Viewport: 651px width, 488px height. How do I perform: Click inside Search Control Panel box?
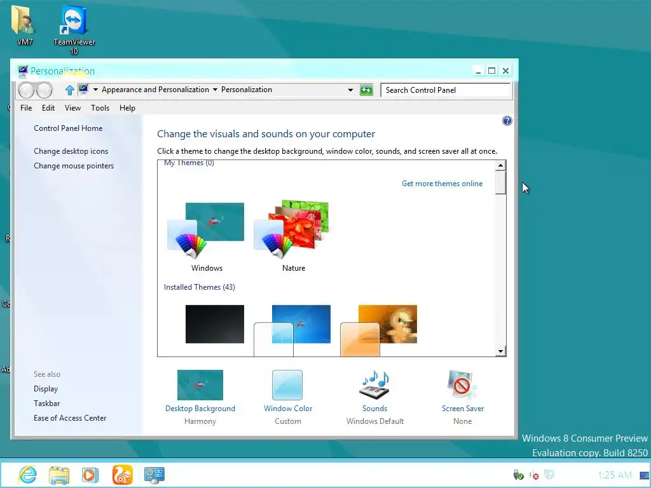(446, 90)
